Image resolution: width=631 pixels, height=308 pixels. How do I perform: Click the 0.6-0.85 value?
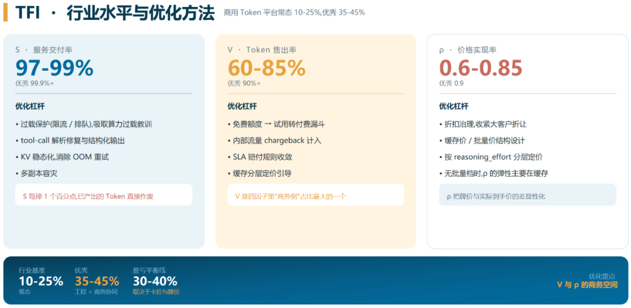point(480,68)
